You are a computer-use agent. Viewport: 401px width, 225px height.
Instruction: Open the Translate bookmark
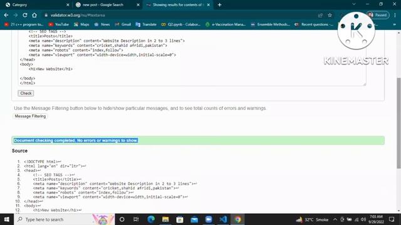pos(146,24)
